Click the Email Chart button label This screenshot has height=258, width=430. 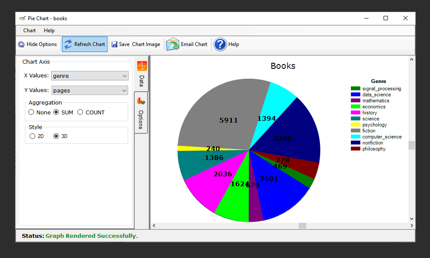pyautogui.click(x=194, y=44)
